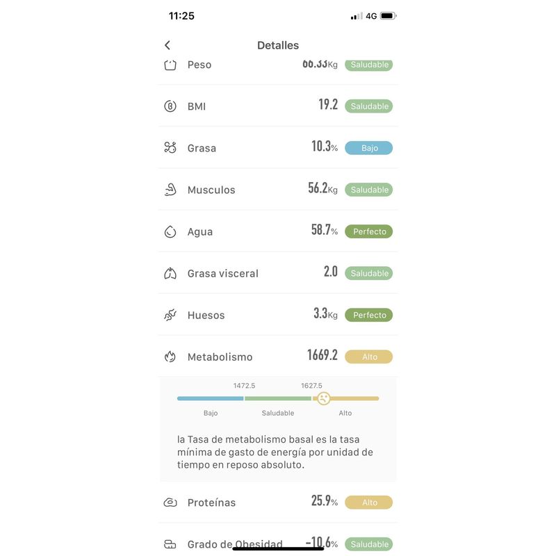
Task: Tap the Grasa visceral icon
Action: pyautogui.click(x=170, y=273)
